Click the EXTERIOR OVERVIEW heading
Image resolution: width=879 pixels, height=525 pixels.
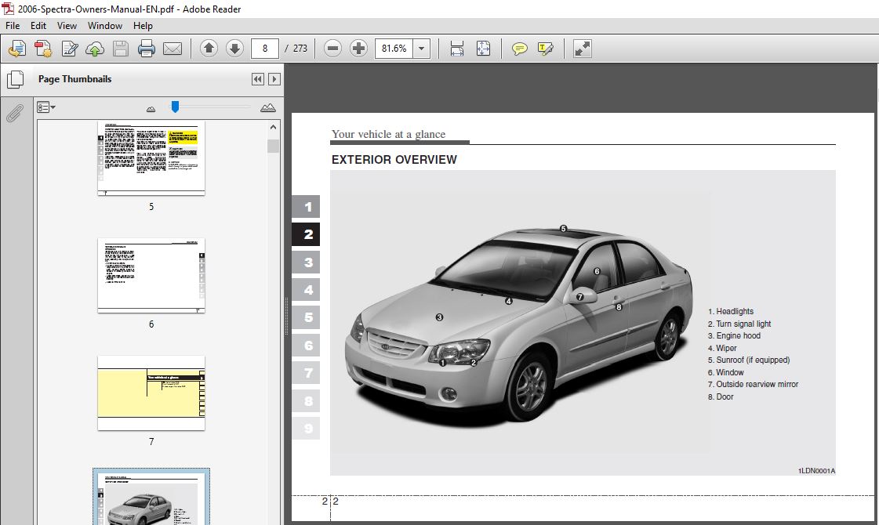(x=394, y=160)
